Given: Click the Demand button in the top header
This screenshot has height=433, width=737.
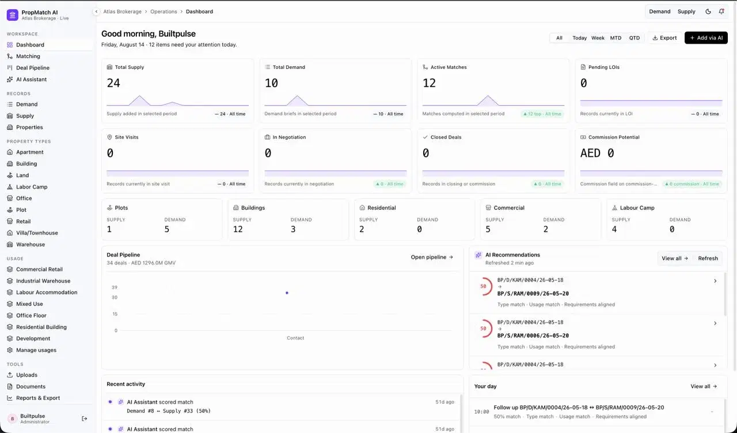Looking at the screenshot, I should click(x=660, y=12).
